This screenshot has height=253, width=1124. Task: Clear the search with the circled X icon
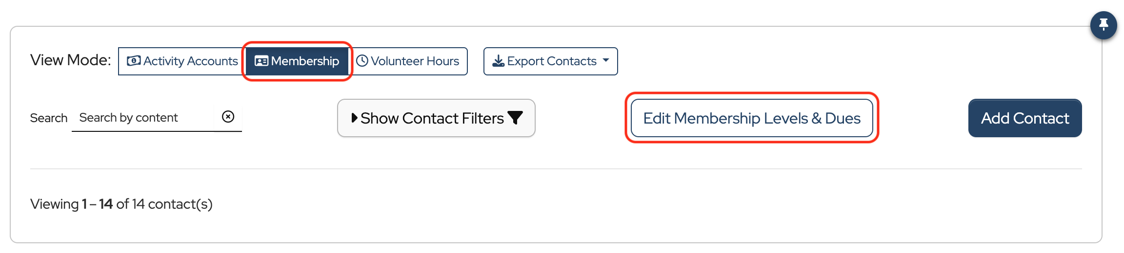point(228,117)
